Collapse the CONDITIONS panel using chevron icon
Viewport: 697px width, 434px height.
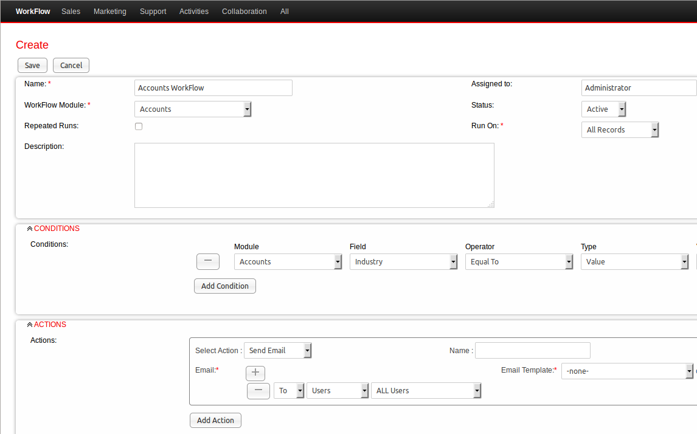(x=30, y=229)
